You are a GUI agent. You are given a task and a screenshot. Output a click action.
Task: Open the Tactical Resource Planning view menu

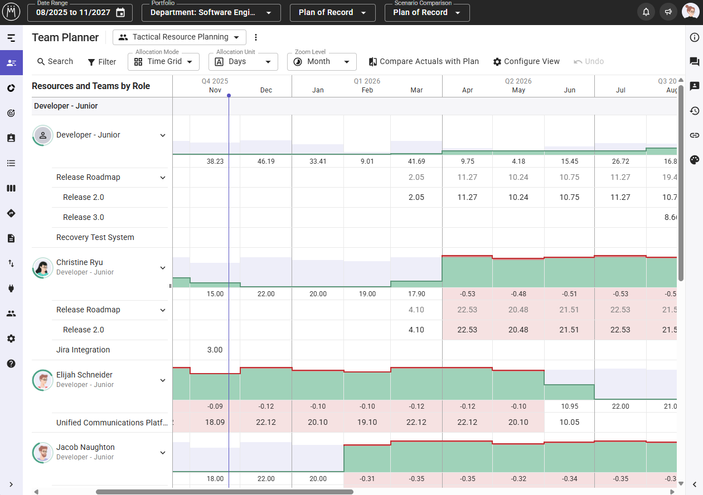tap(180, 37)
